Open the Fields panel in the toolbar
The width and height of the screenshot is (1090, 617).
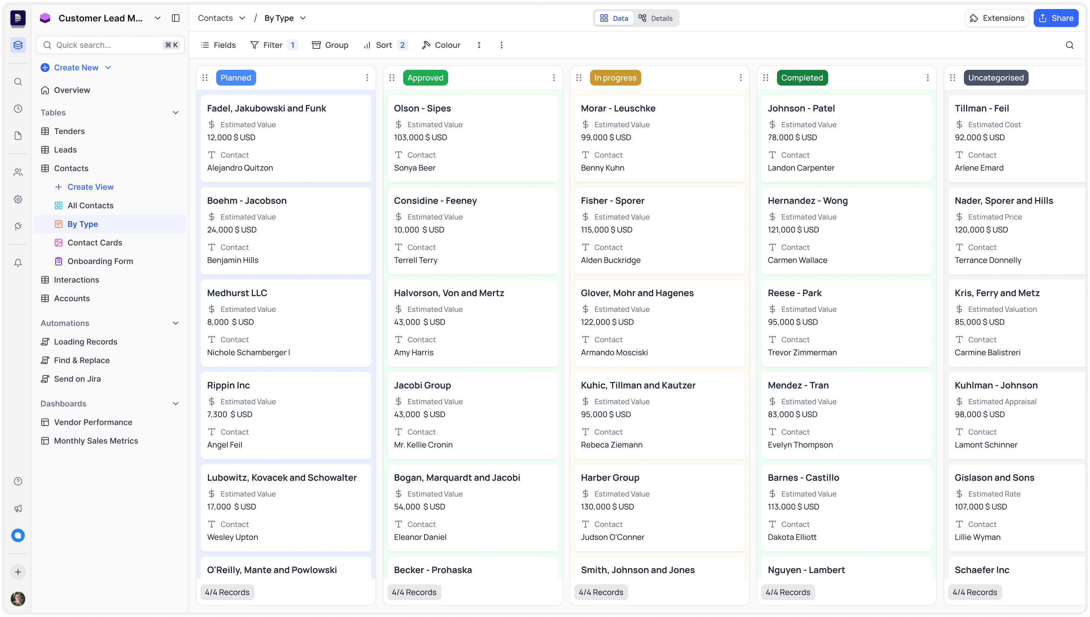tap(218, 45)
